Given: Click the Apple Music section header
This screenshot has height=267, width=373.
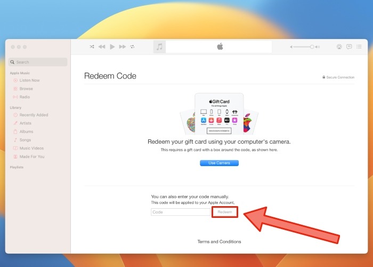Looking at the screenshot, I should [20, 73].
